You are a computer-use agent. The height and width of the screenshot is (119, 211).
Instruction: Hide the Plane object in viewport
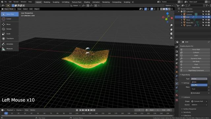tap(206, 20)
